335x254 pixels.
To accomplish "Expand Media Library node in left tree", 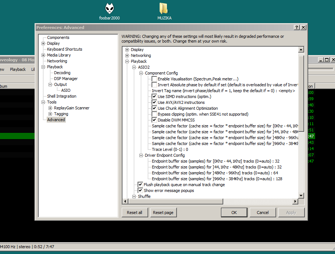I will click(x=43, y=55).
